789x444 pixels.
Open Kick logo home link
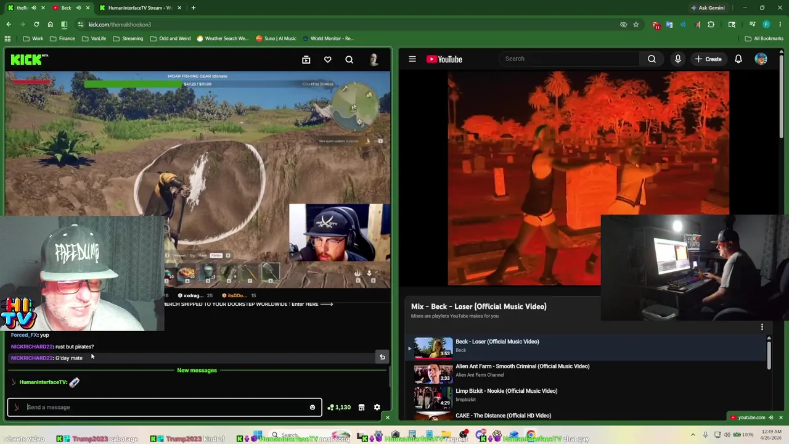pos(29,59)
